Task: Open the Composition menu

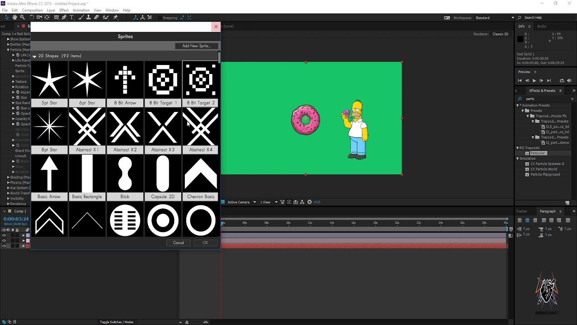Action: [32, 10]
